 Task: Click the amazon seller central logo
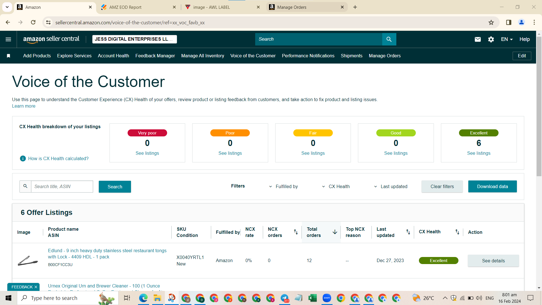click(x=51, y=39)
